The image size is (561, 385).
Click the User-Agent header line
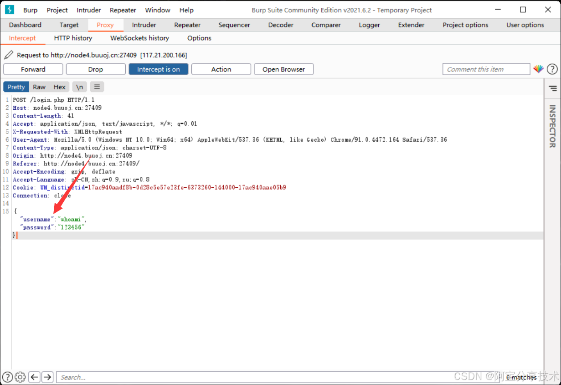click(x=230, y=140)
